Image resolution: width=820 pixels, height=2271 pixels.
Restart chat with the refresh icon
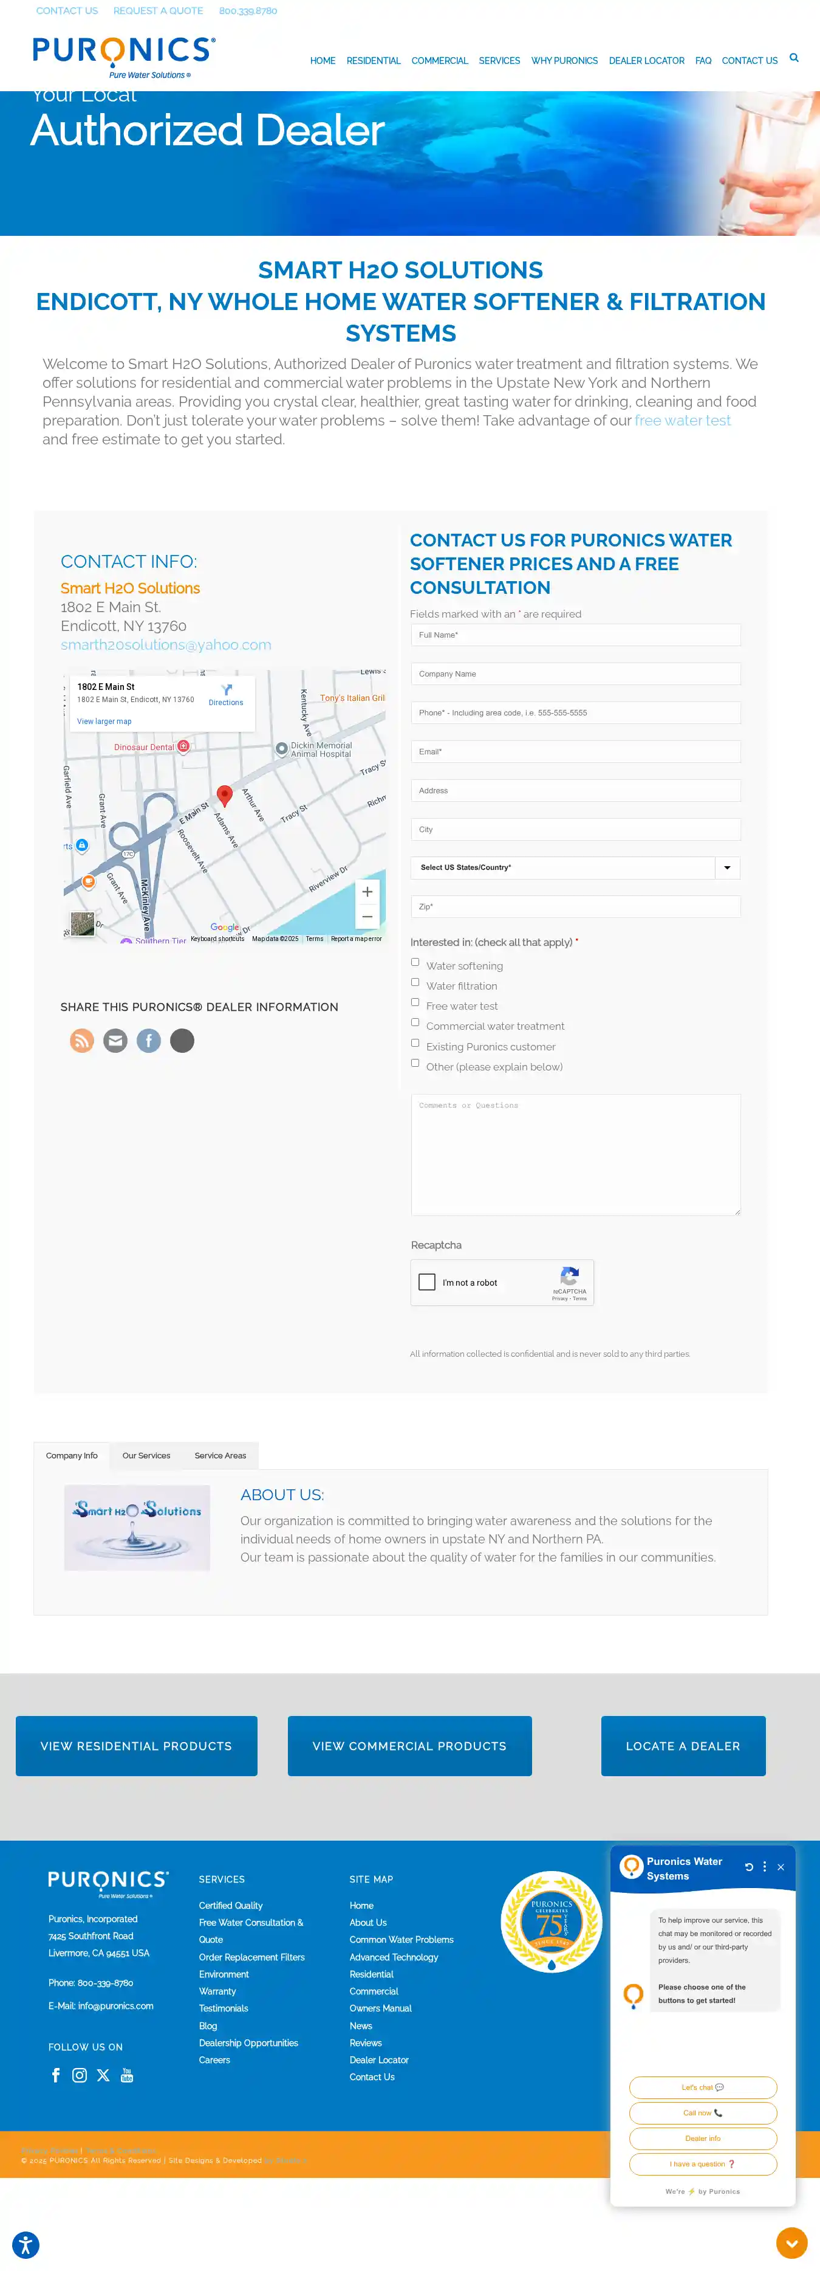click(x=749, y=1866)
